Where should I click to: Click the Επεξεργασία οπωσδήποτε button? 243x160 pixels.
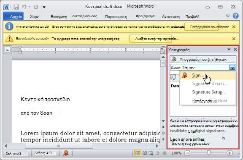point(202,27)
